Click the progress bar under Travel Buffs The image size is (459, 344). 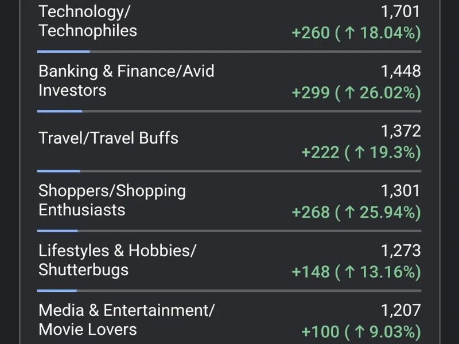[229, 171]
